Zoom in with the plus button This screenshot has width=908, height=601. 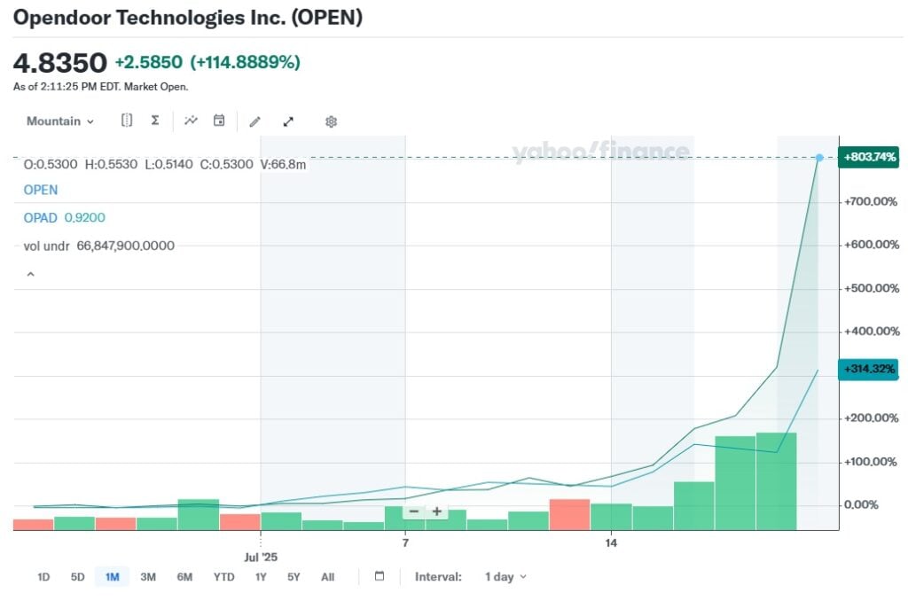pyautogui.click(x=436, y=511)
